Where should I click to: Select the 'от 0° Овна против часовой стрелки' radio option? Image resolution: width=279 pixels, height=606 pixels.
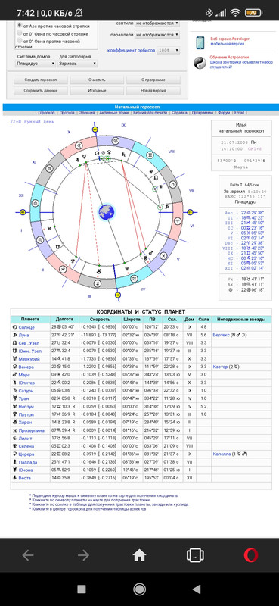(x=20, y=41)
